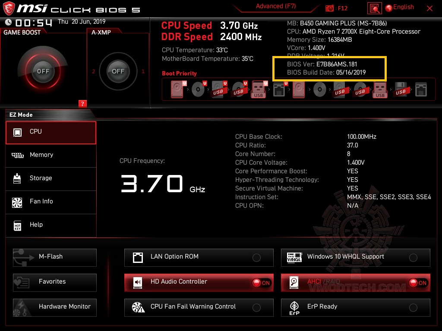Select the UEFI hard disk boot device
Image resolution: width=442 pixels, height=331 pixels.
coord(177,90)
